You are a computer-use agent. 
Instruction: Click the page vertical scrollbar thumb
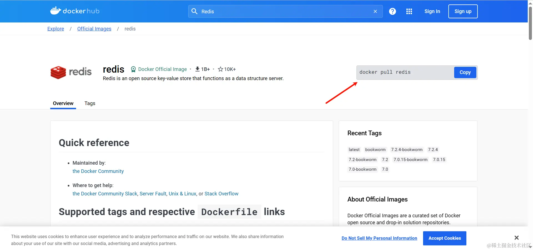[530, 23]
